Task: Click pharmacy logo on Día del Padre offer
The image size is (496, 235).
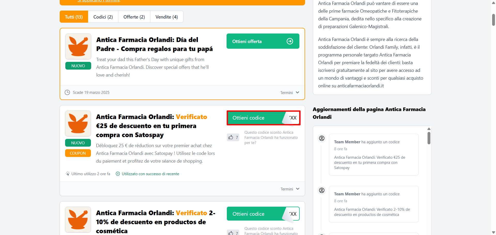Action: click(x=78, y=46)
